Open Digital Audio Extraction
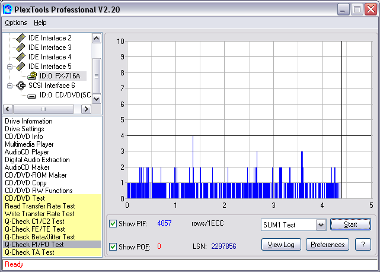Screen dimensions: 380x272 pyautogui.click(x=37, y=160)
